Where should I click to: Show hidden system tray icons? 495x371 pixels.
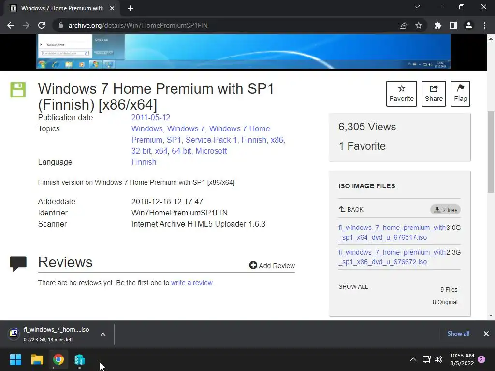coord(413,359)
